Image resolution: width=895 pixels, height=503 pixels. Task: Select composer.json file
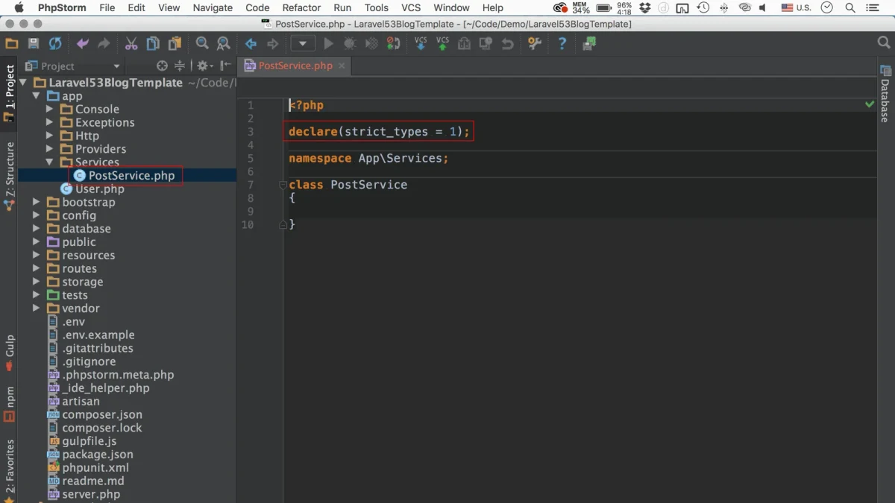pyautogui.click(x=101, y=415)
